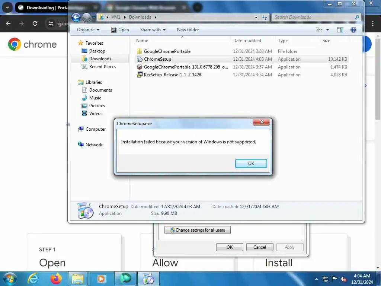Click the installer icon in taskbar

[148, 279]
